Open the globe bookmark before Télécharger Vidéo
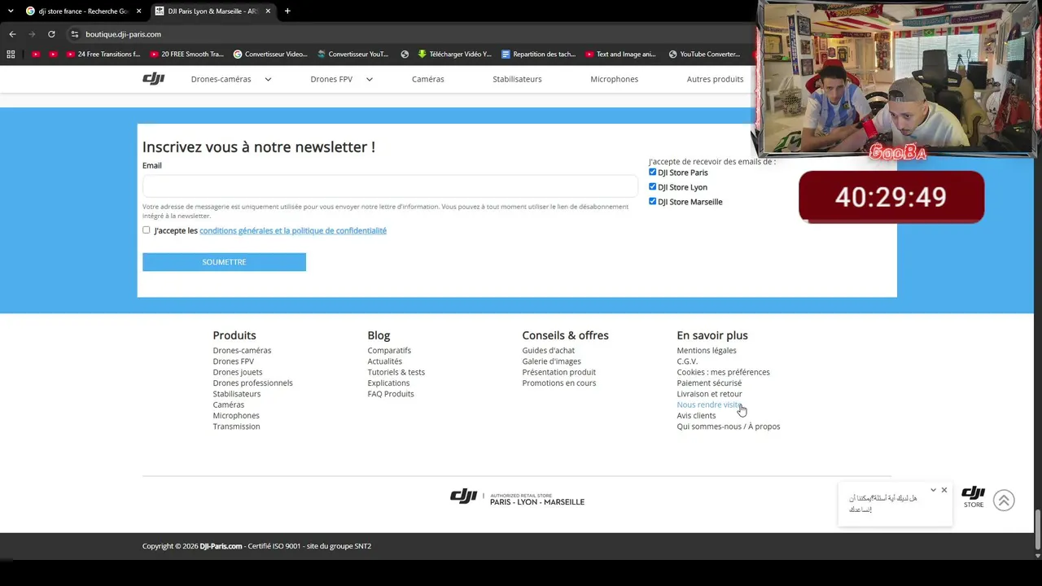Screen dimensions: 1042x586 405,55
